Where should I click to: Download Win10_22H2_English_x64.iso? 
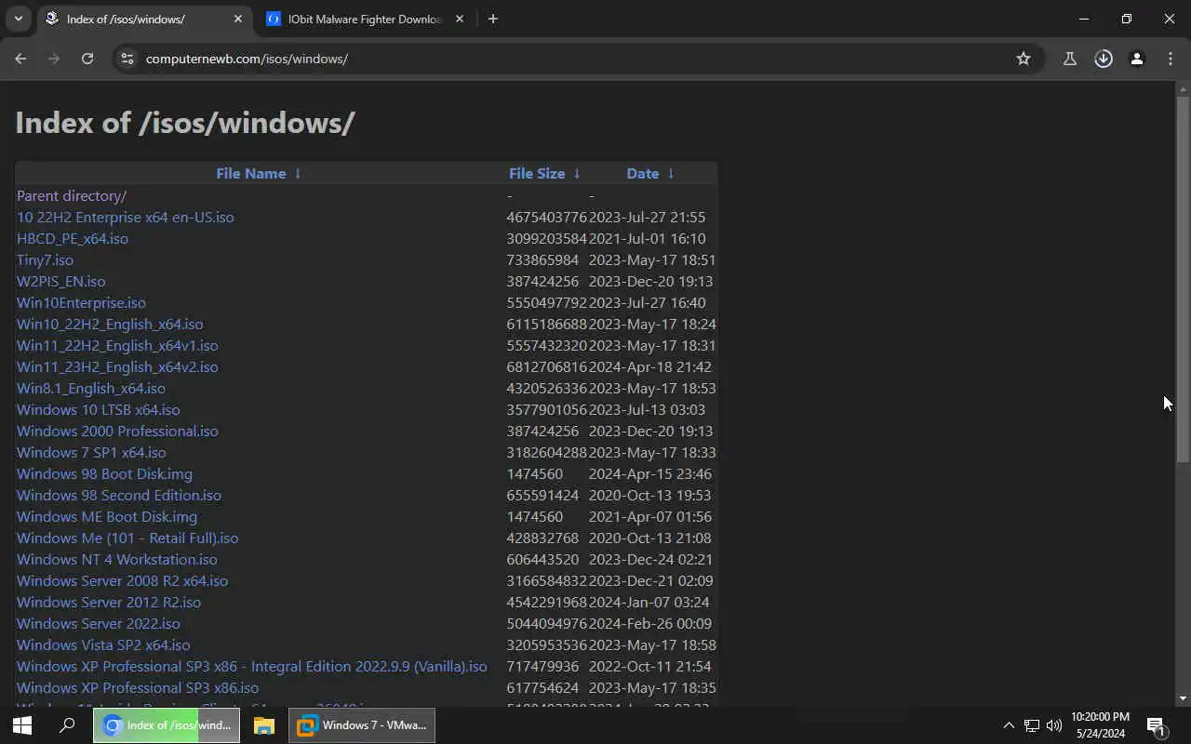110,324
